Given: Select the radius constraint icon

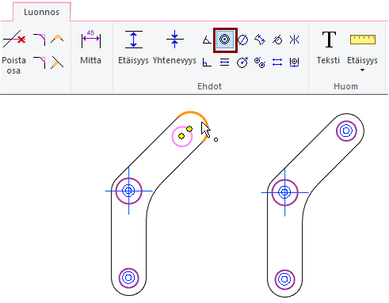Looking at the screenshot, I should (x=242, y=62).
